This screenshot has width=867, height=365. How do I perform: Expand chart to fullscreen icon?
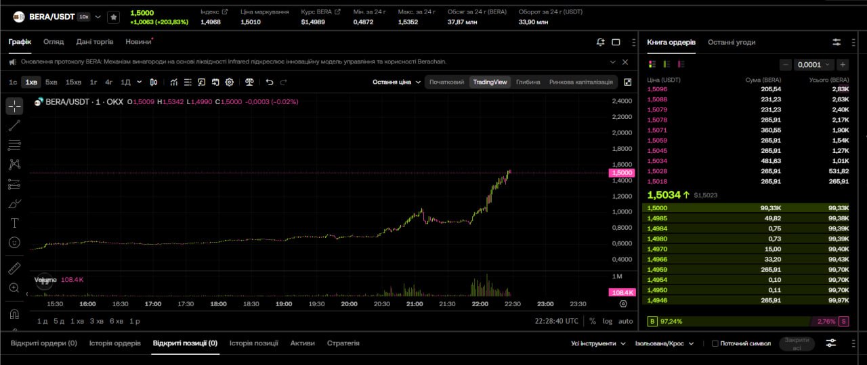628,82
